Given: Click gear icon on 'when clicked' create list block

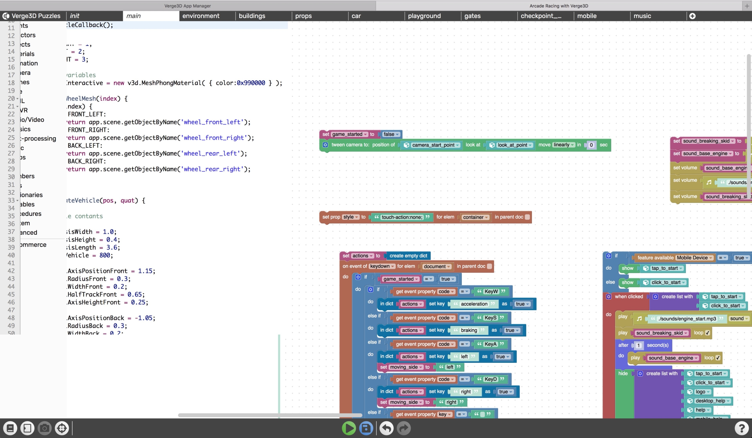Looking at the screenshot, I should tap(656, 297).
